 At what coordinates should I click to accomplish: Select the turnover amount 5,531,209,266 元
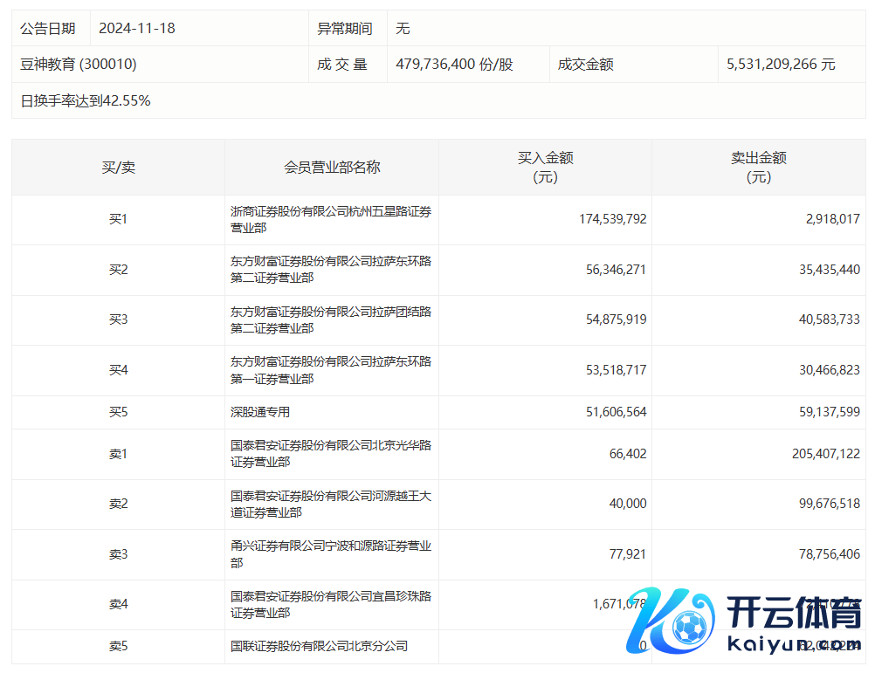[x=781, y=65]
